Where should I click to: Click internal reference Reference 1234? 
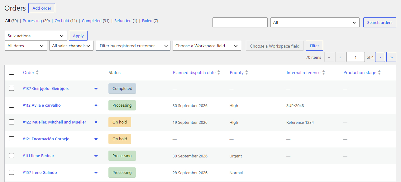300,123
